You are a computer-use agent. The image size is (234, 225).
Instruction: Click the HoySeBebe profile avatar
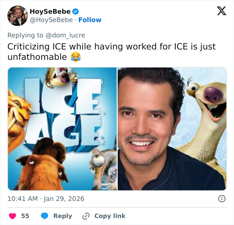tap(17, 16)
